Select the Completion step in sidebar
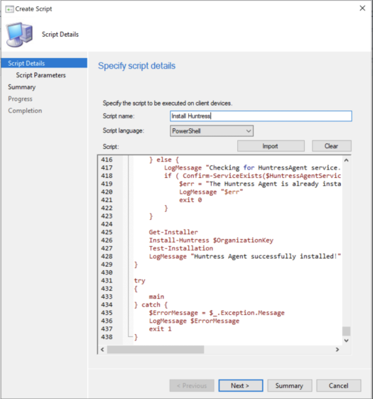Image resolution: width=373 pixels, height=399 pixels. (x=25, y=111)
